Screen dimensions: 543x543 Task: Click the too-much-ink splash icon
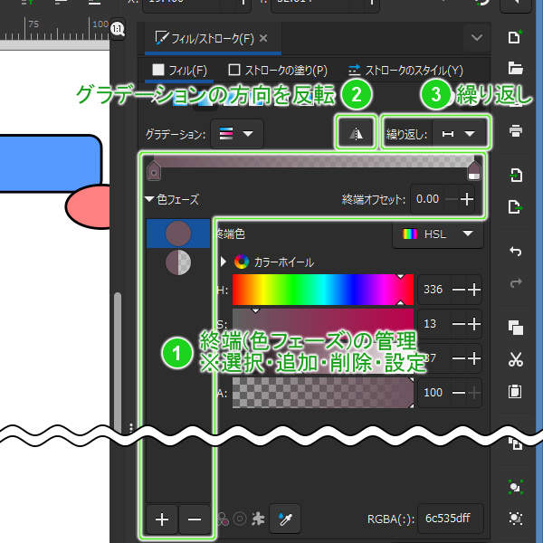click(258, 519)
